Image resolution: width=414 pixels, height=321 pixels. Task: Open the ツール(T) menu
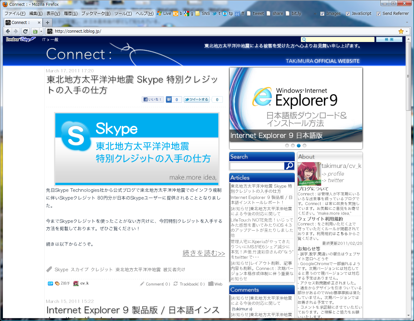click(123, 14)
